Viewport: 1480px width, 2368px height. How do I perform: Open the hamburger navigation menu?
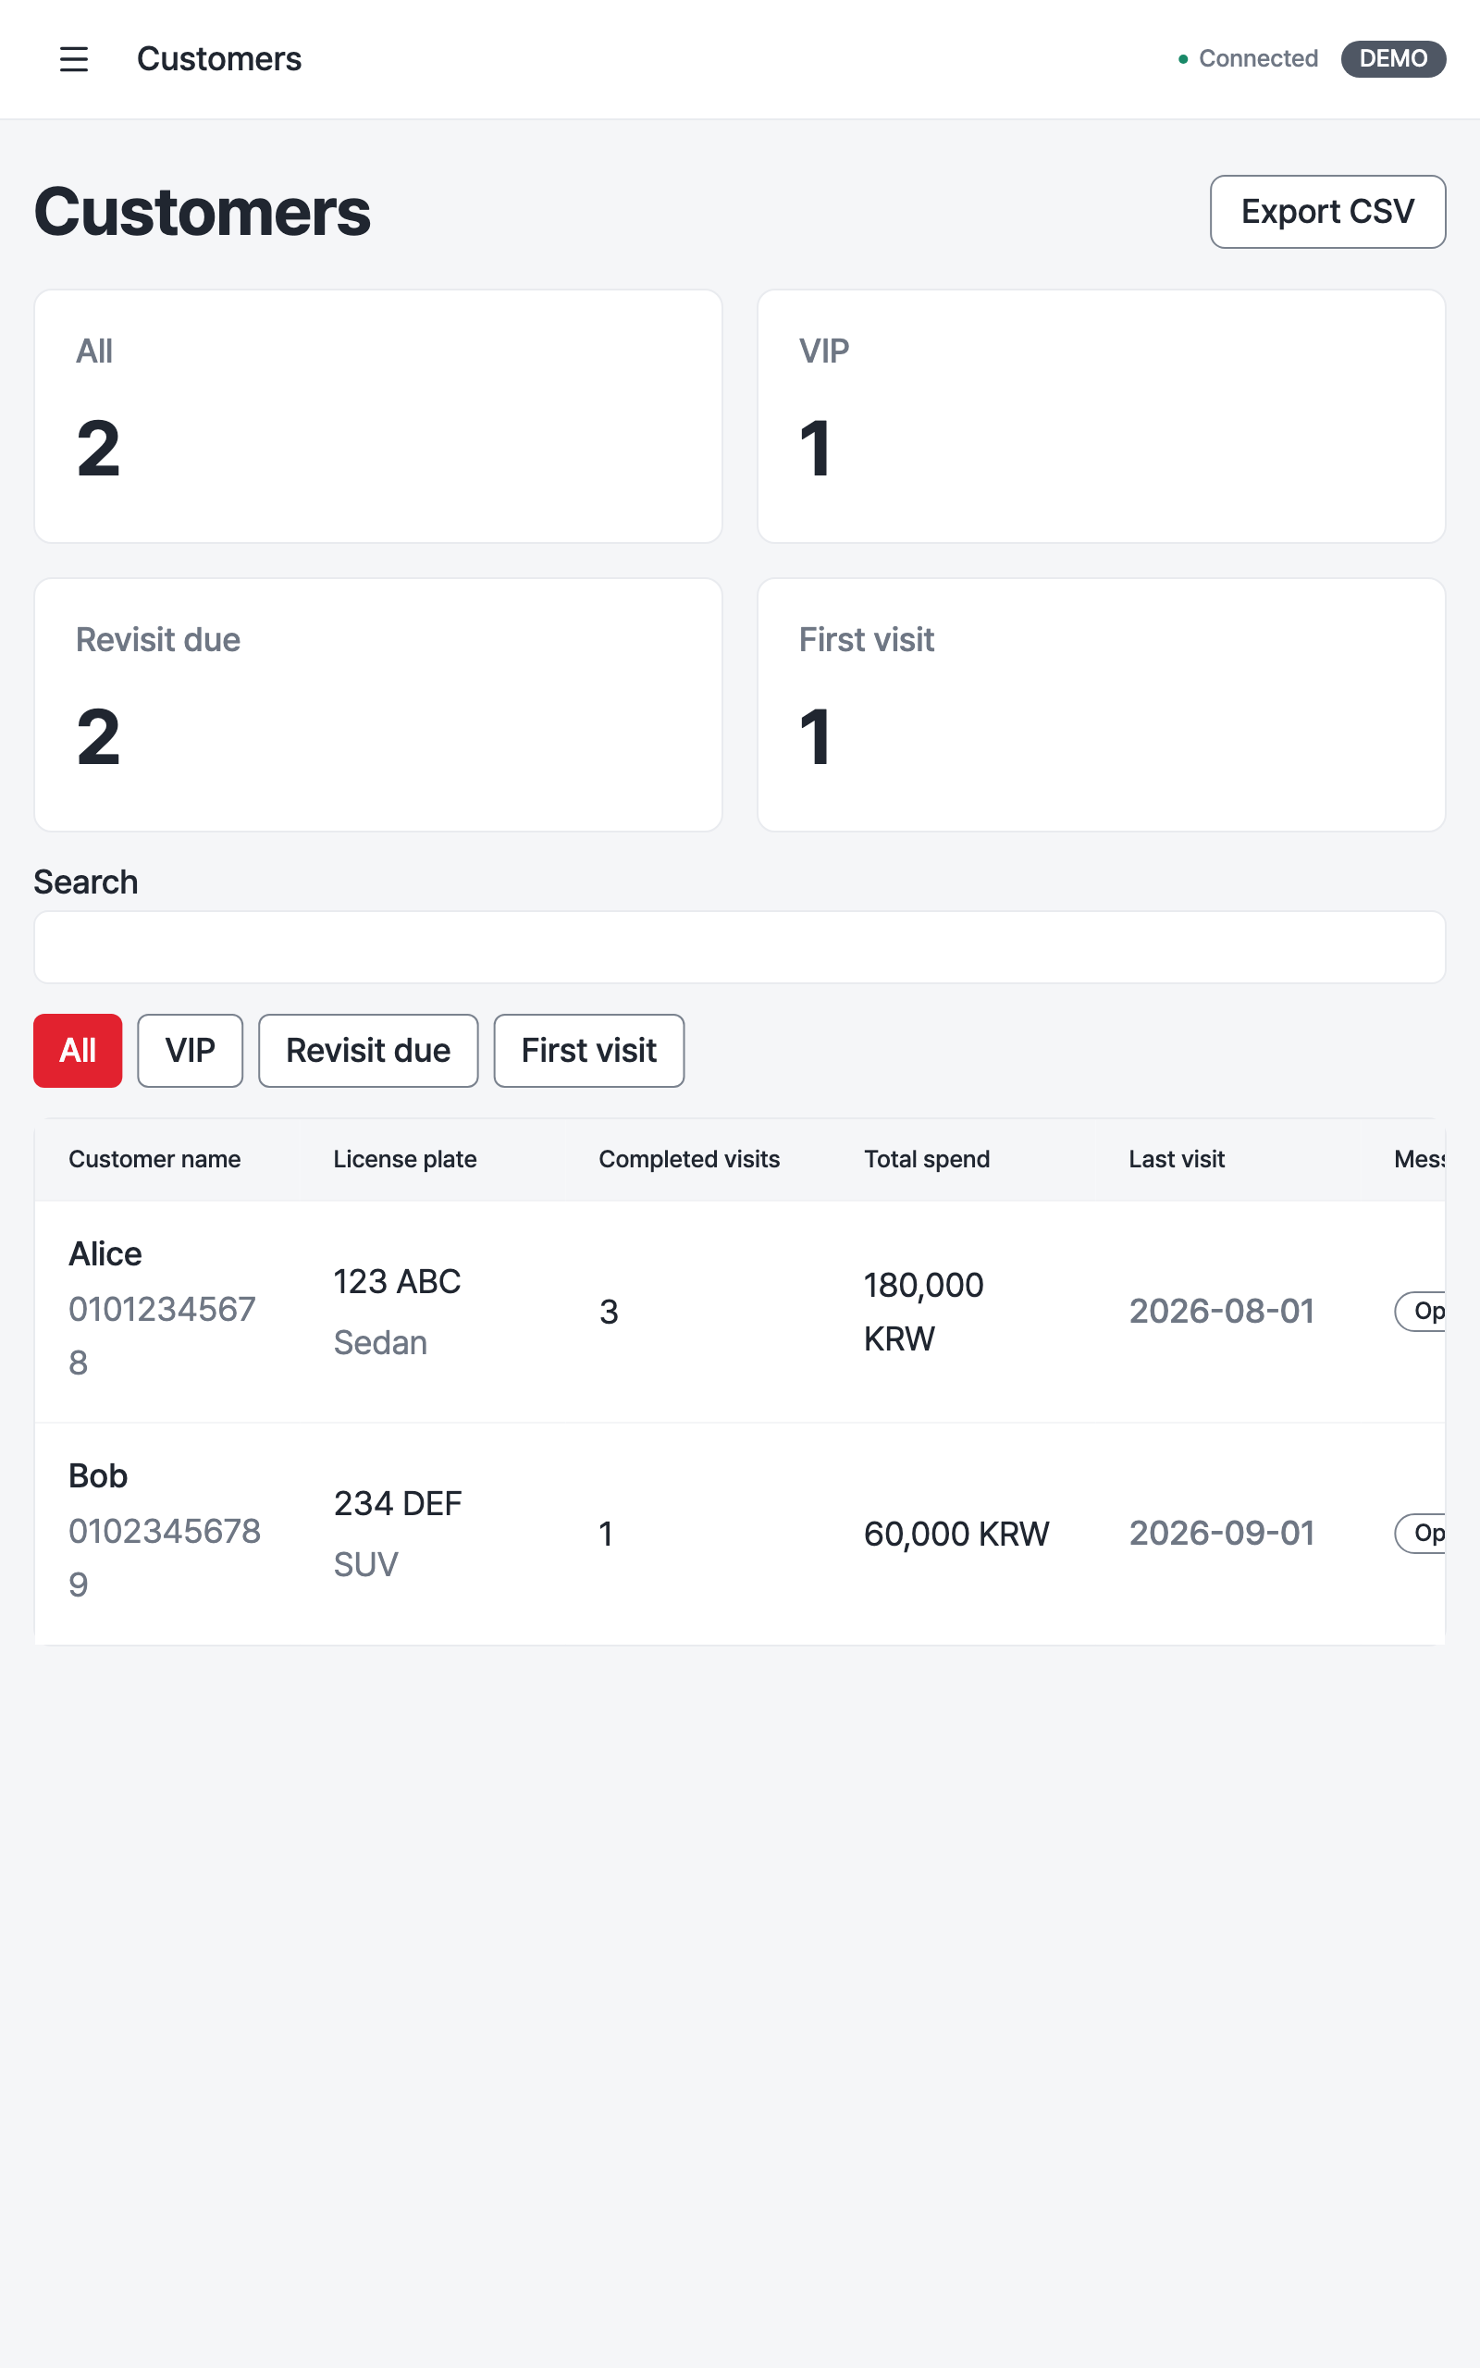tap(73, 58)
